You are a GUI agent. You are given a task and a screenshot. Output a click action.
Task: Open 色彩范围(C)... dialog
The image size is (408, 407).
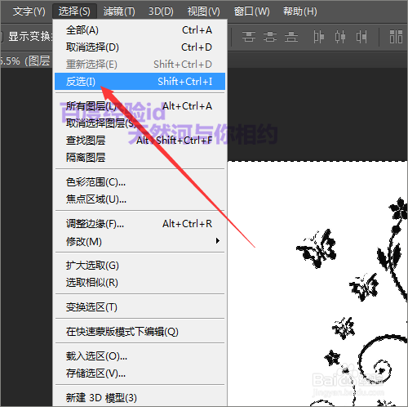(140, 182)
